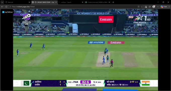
Task: Switch to the Cricket scorecard tab
Action: pyautogui.click(x=98, y=2)
